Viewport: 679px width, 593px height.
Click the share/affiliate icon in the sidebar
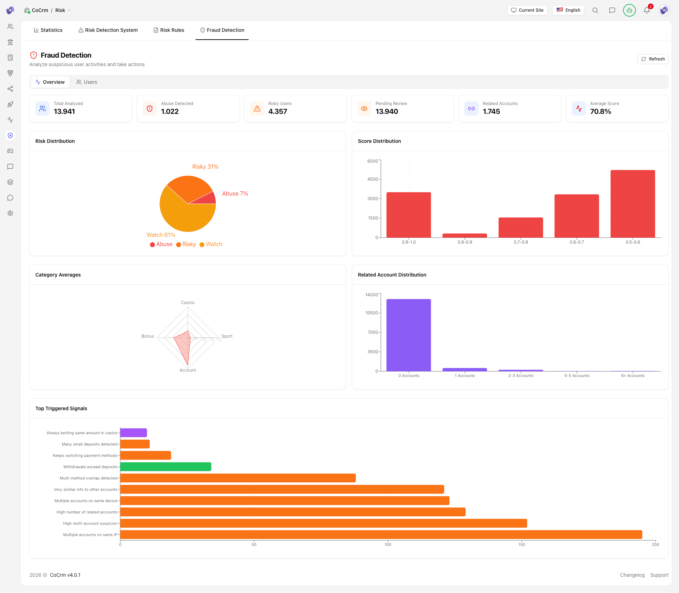click(x=10, y=89)
